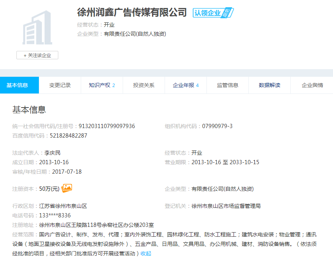Viewport: 333px width, 266px height.
Task: Click the image icon beside 50万(元)
Action: coord(67,188)
